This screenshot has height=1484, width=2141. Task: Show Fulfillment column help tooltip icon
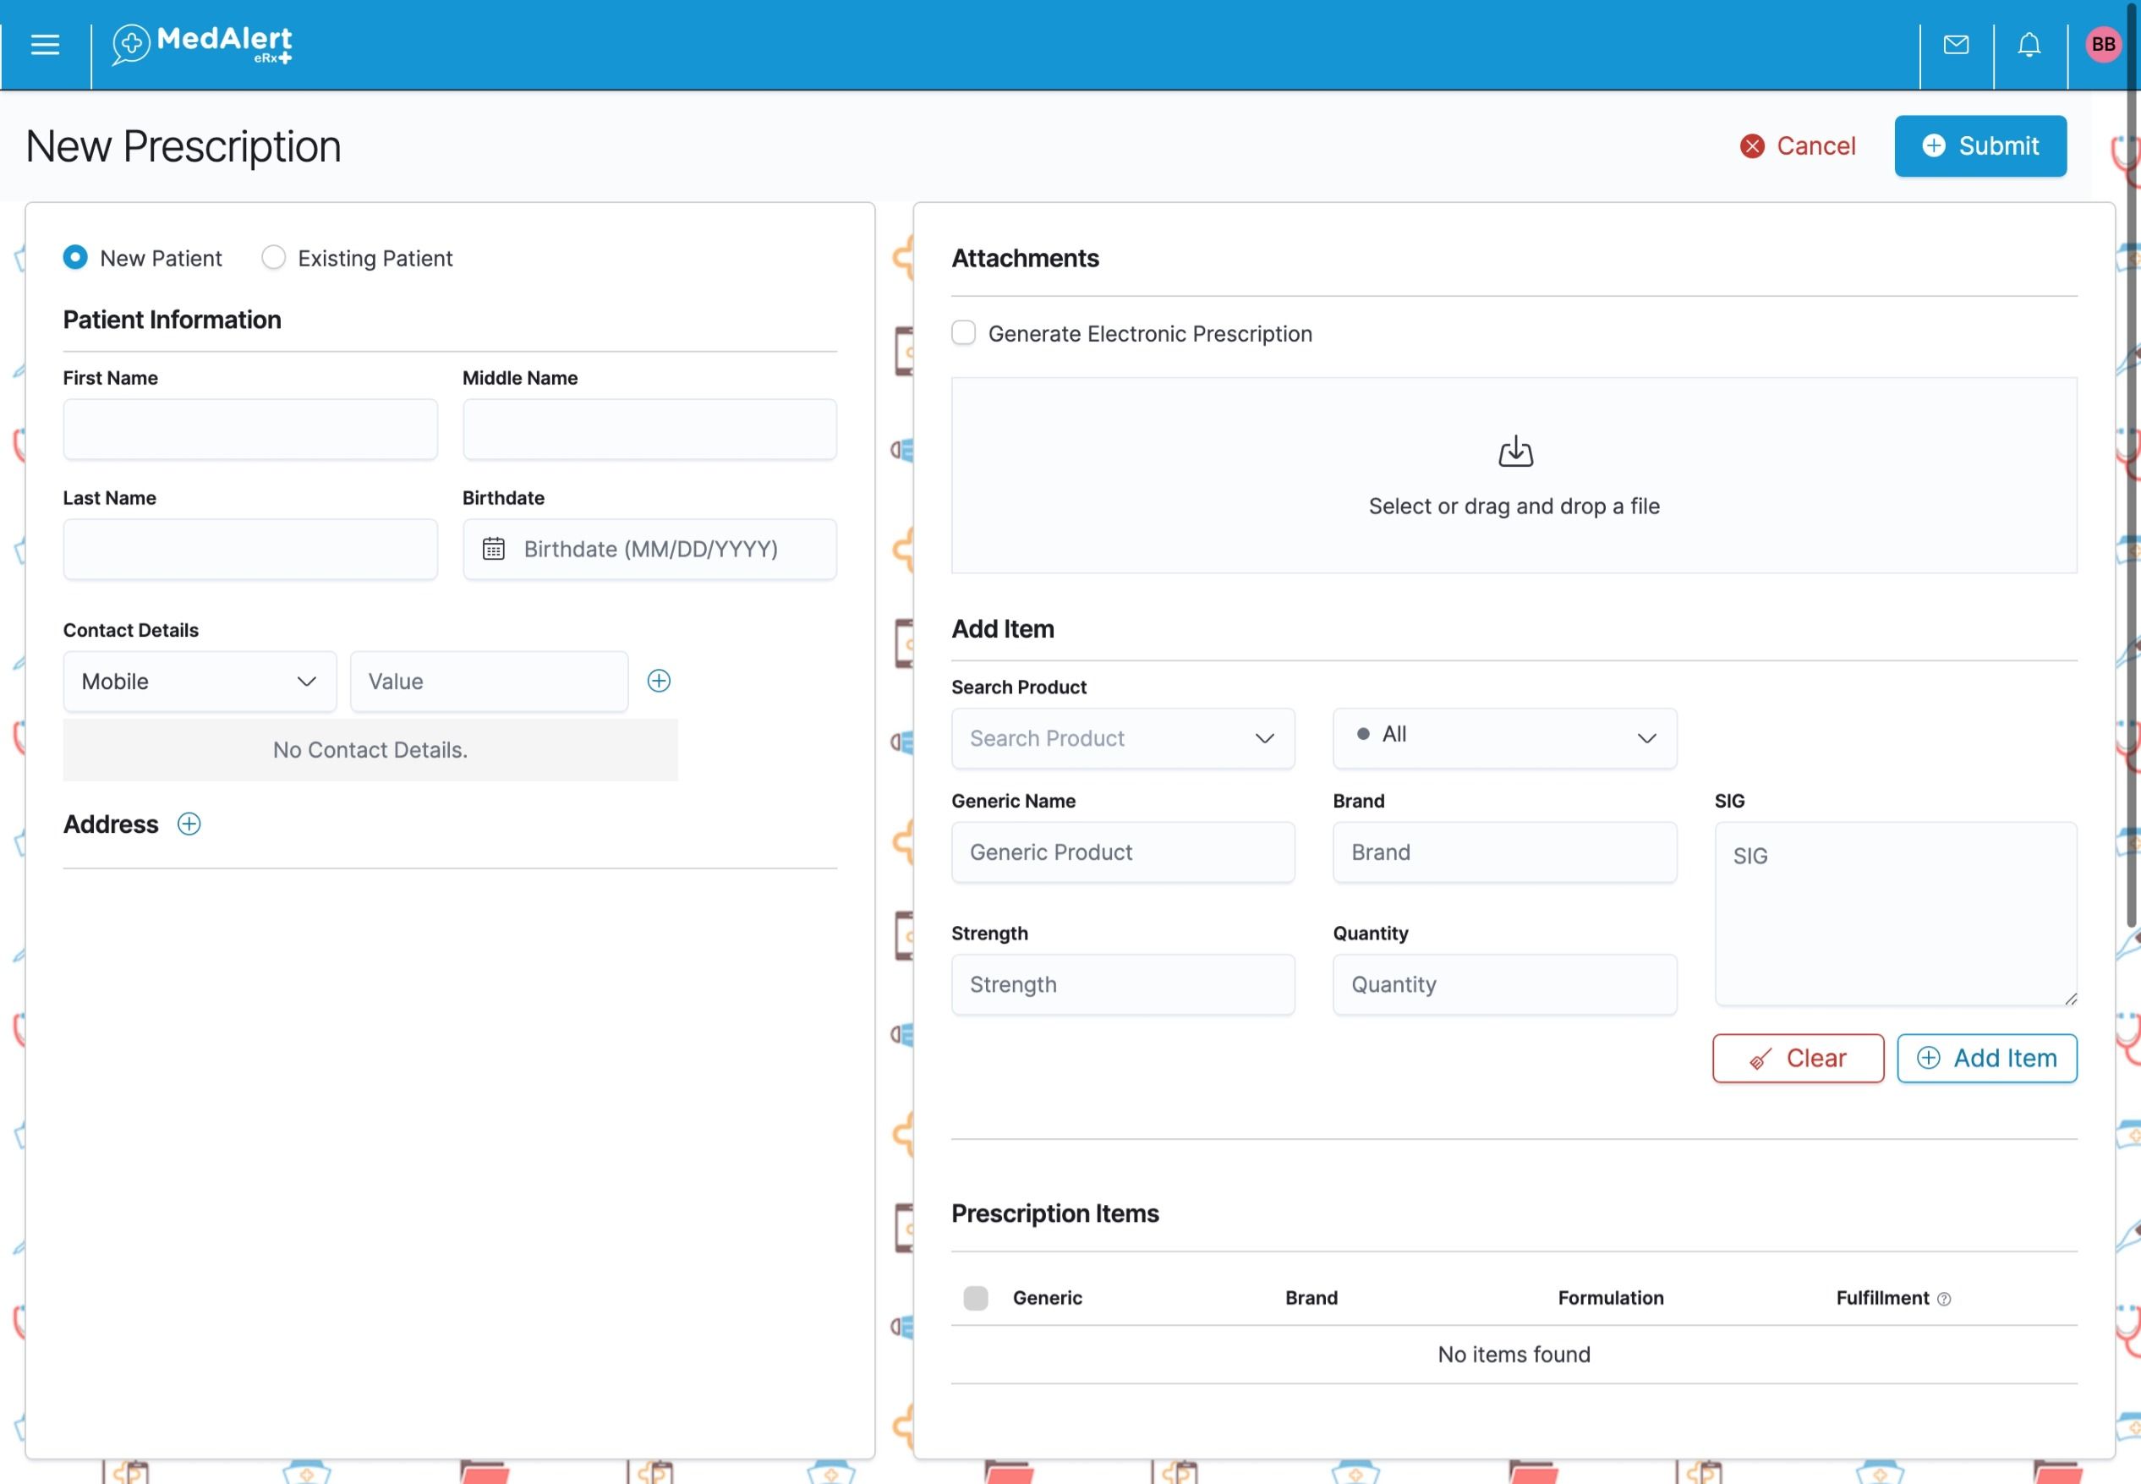click(1944, 1299)
